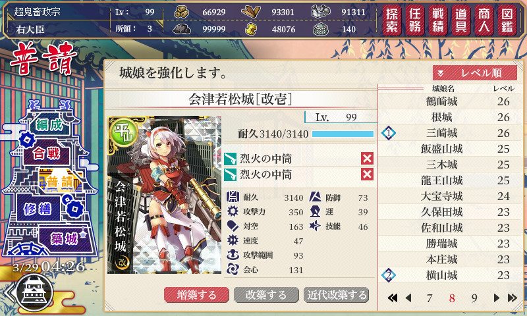Open the 探索 exploration menu
This screenshot has width=527, height=316.
pyautogui.click(x=392, y=20)
